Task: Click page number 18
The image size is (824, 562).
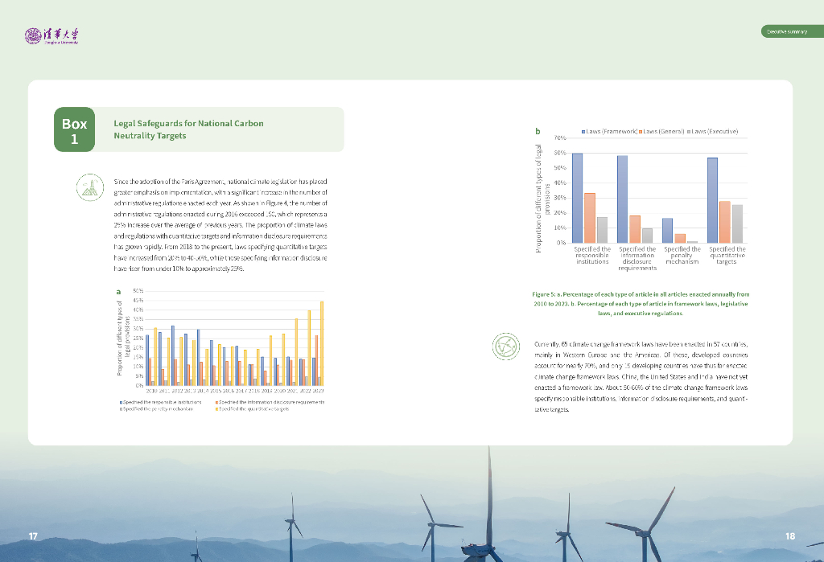Action: (790, 536)
